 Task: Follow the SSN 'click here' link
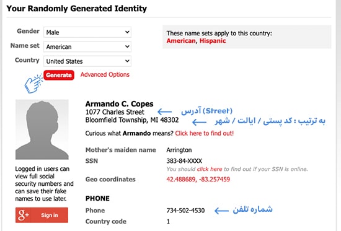(x=210, y=169)
